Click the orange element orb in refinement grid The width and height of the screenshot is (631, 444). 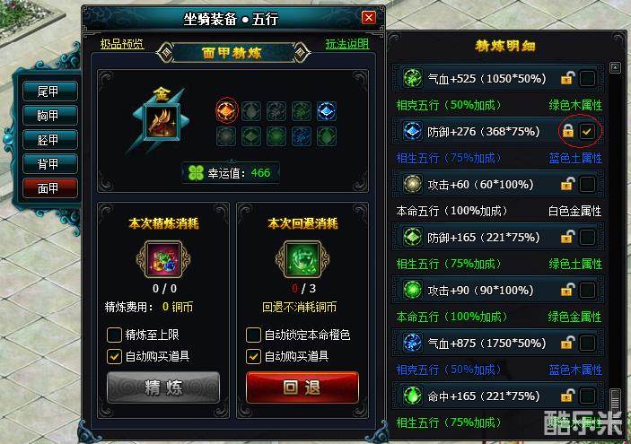tap(226, 110)
